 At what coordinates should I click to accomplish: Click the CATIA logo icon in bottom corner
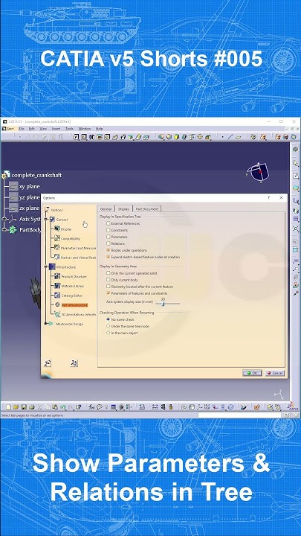[x=292, y=406]
